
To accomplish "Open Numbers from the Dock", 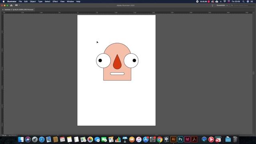I will click(x=118, y=140).
